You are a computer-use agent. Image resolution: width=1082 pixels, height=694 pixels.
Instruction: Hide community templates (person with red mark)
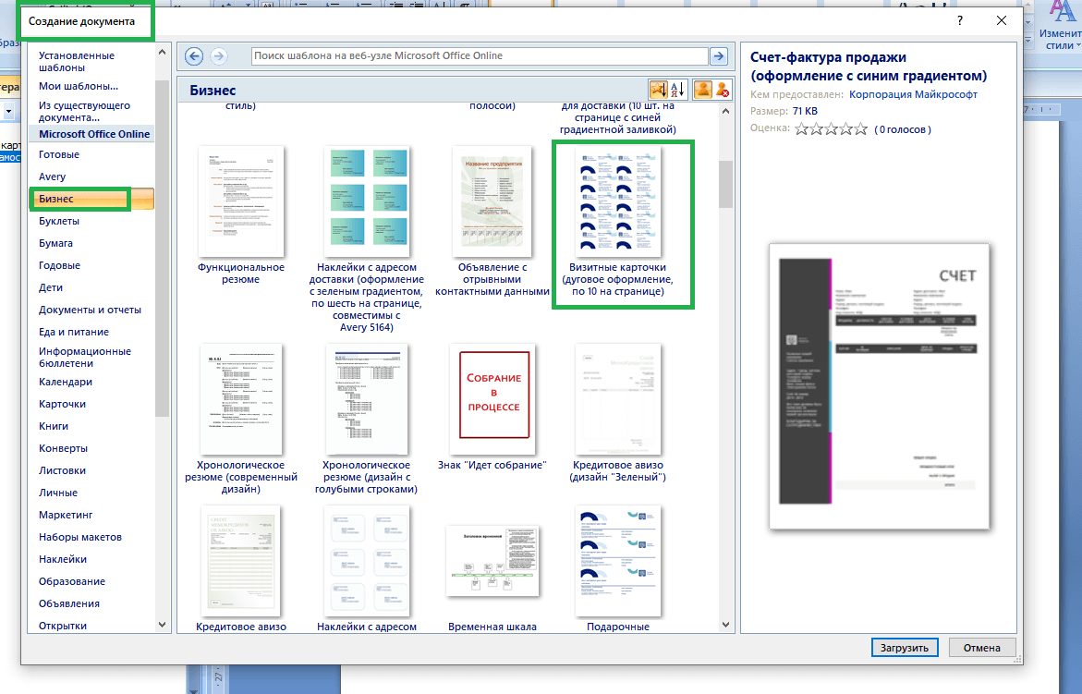722,90
